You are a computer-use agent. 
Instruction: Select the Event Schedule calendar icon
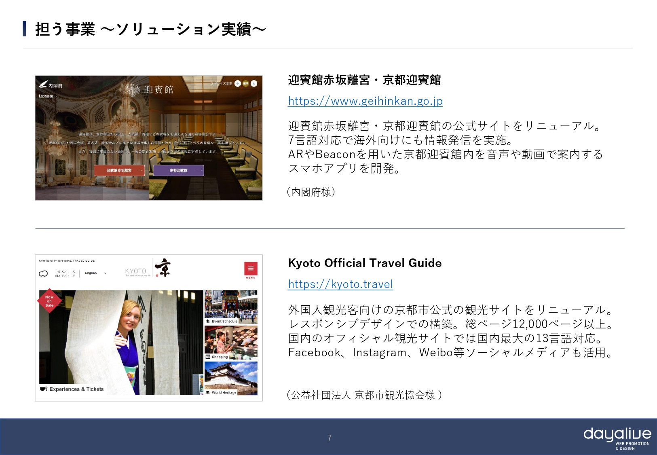[x=208, y=321]
